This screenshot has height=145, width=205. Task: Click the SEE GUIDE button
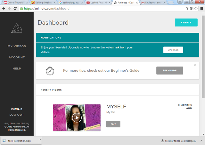click(x=169, y=70)
